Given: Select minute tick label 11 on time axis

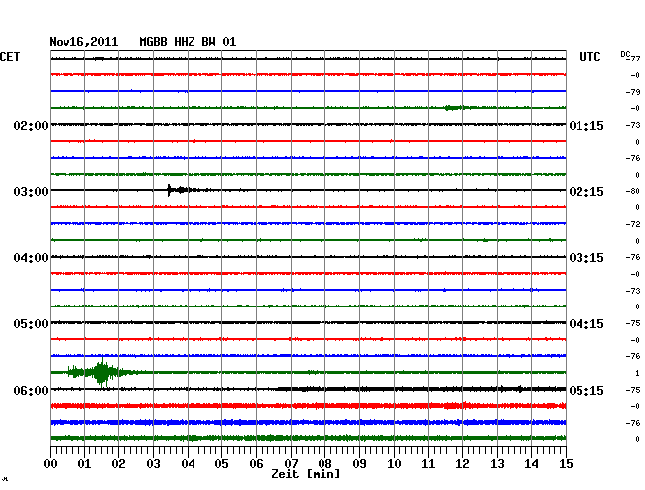Looking at the screenshot, I should click(429, 463).
